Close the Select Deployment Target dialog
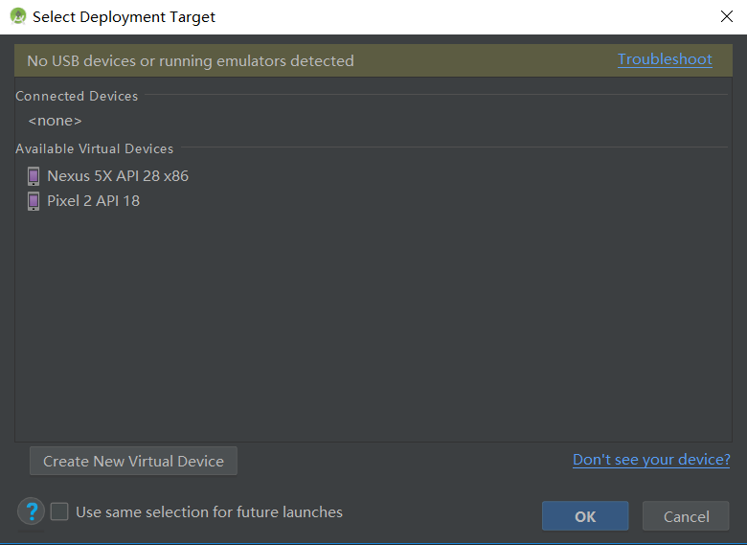747x545 pixels. click(x=727, y=16)
